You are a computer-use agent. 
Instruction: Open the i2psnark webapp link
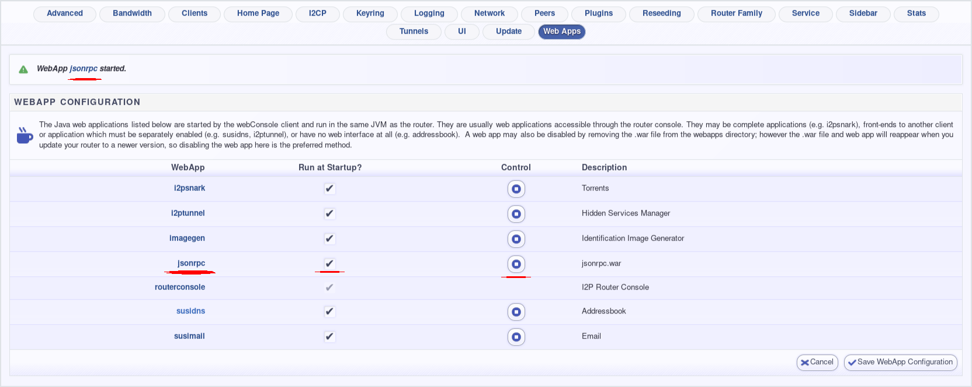click(x=189, y=188)
